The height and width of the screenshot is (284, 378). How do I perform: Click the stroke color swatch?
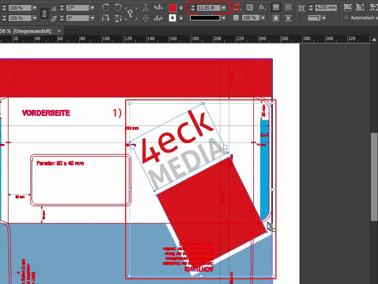tap(172, 18)
